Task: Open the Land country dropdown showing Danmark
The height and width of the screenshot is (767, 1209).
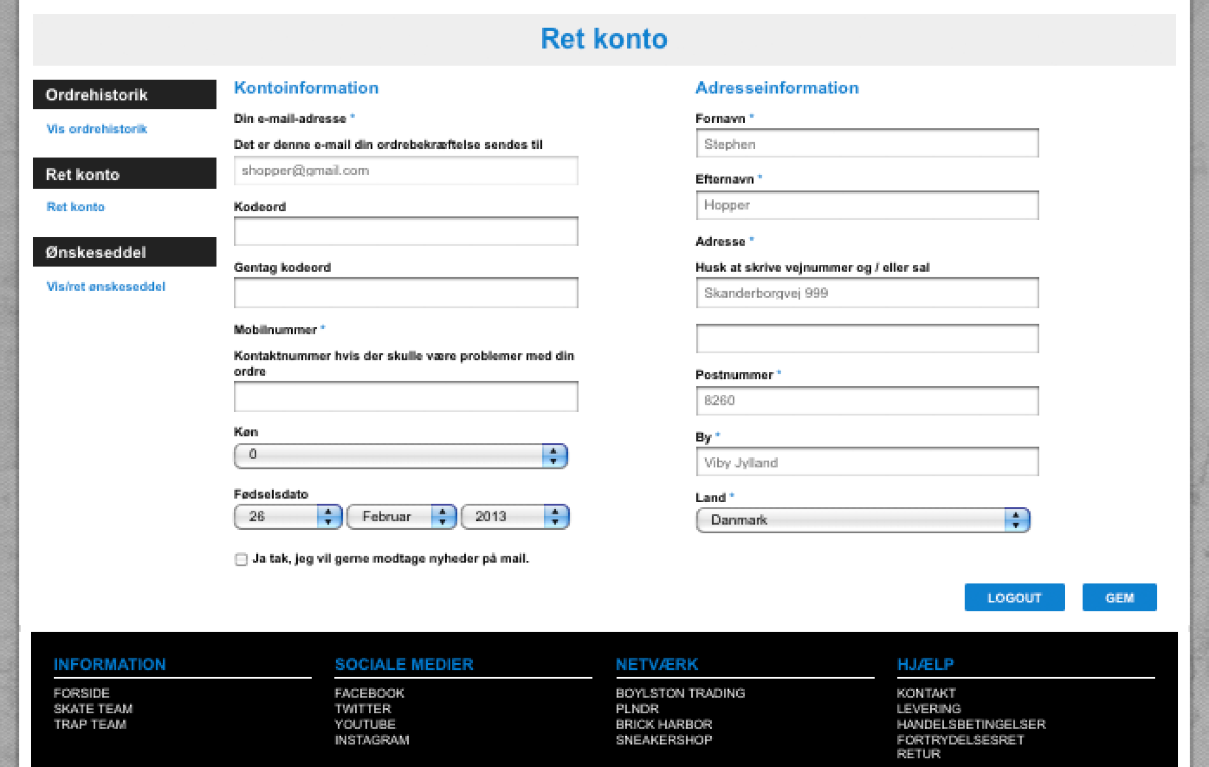Action: (x=863, y=520)
